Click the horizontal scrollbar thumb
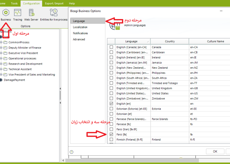The width and height of the screenshot is (230, 164). [x=132, y=160]
